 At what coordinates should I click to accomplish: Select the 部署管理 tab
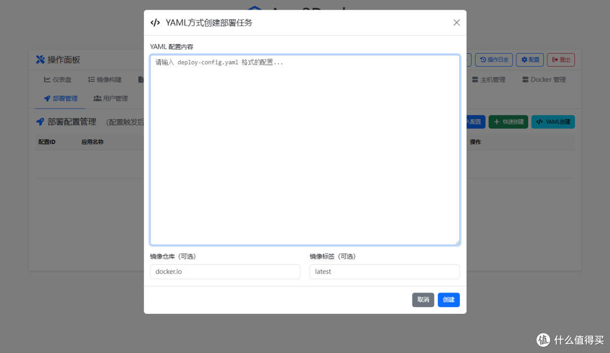pos(60,98)
